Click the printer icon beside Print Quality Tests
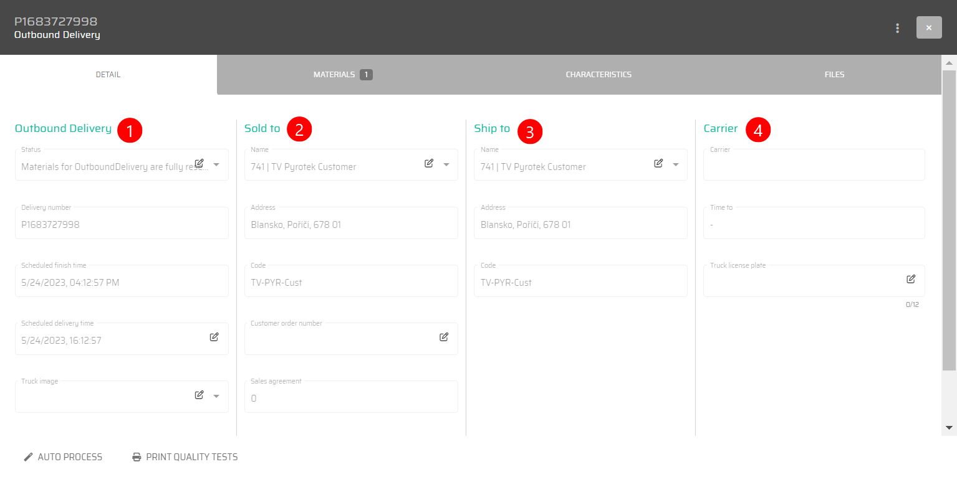957x477 pixels. (137, 456)
